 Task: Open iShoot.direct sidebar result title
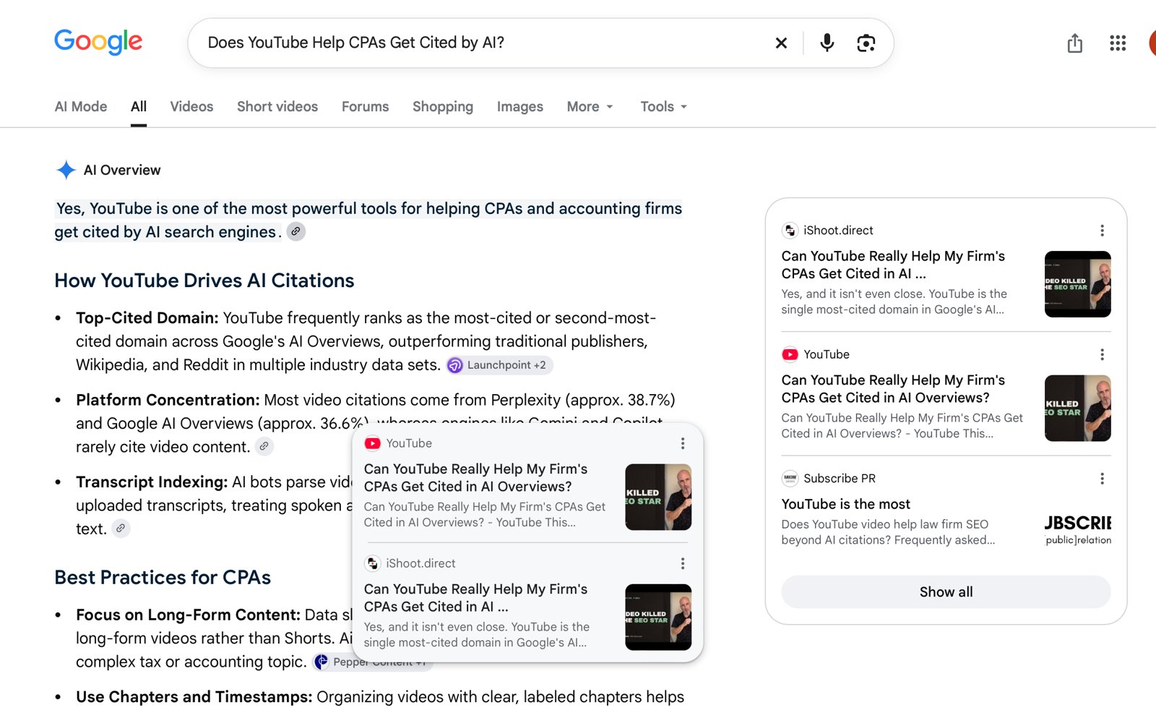[x=893, y=265]
